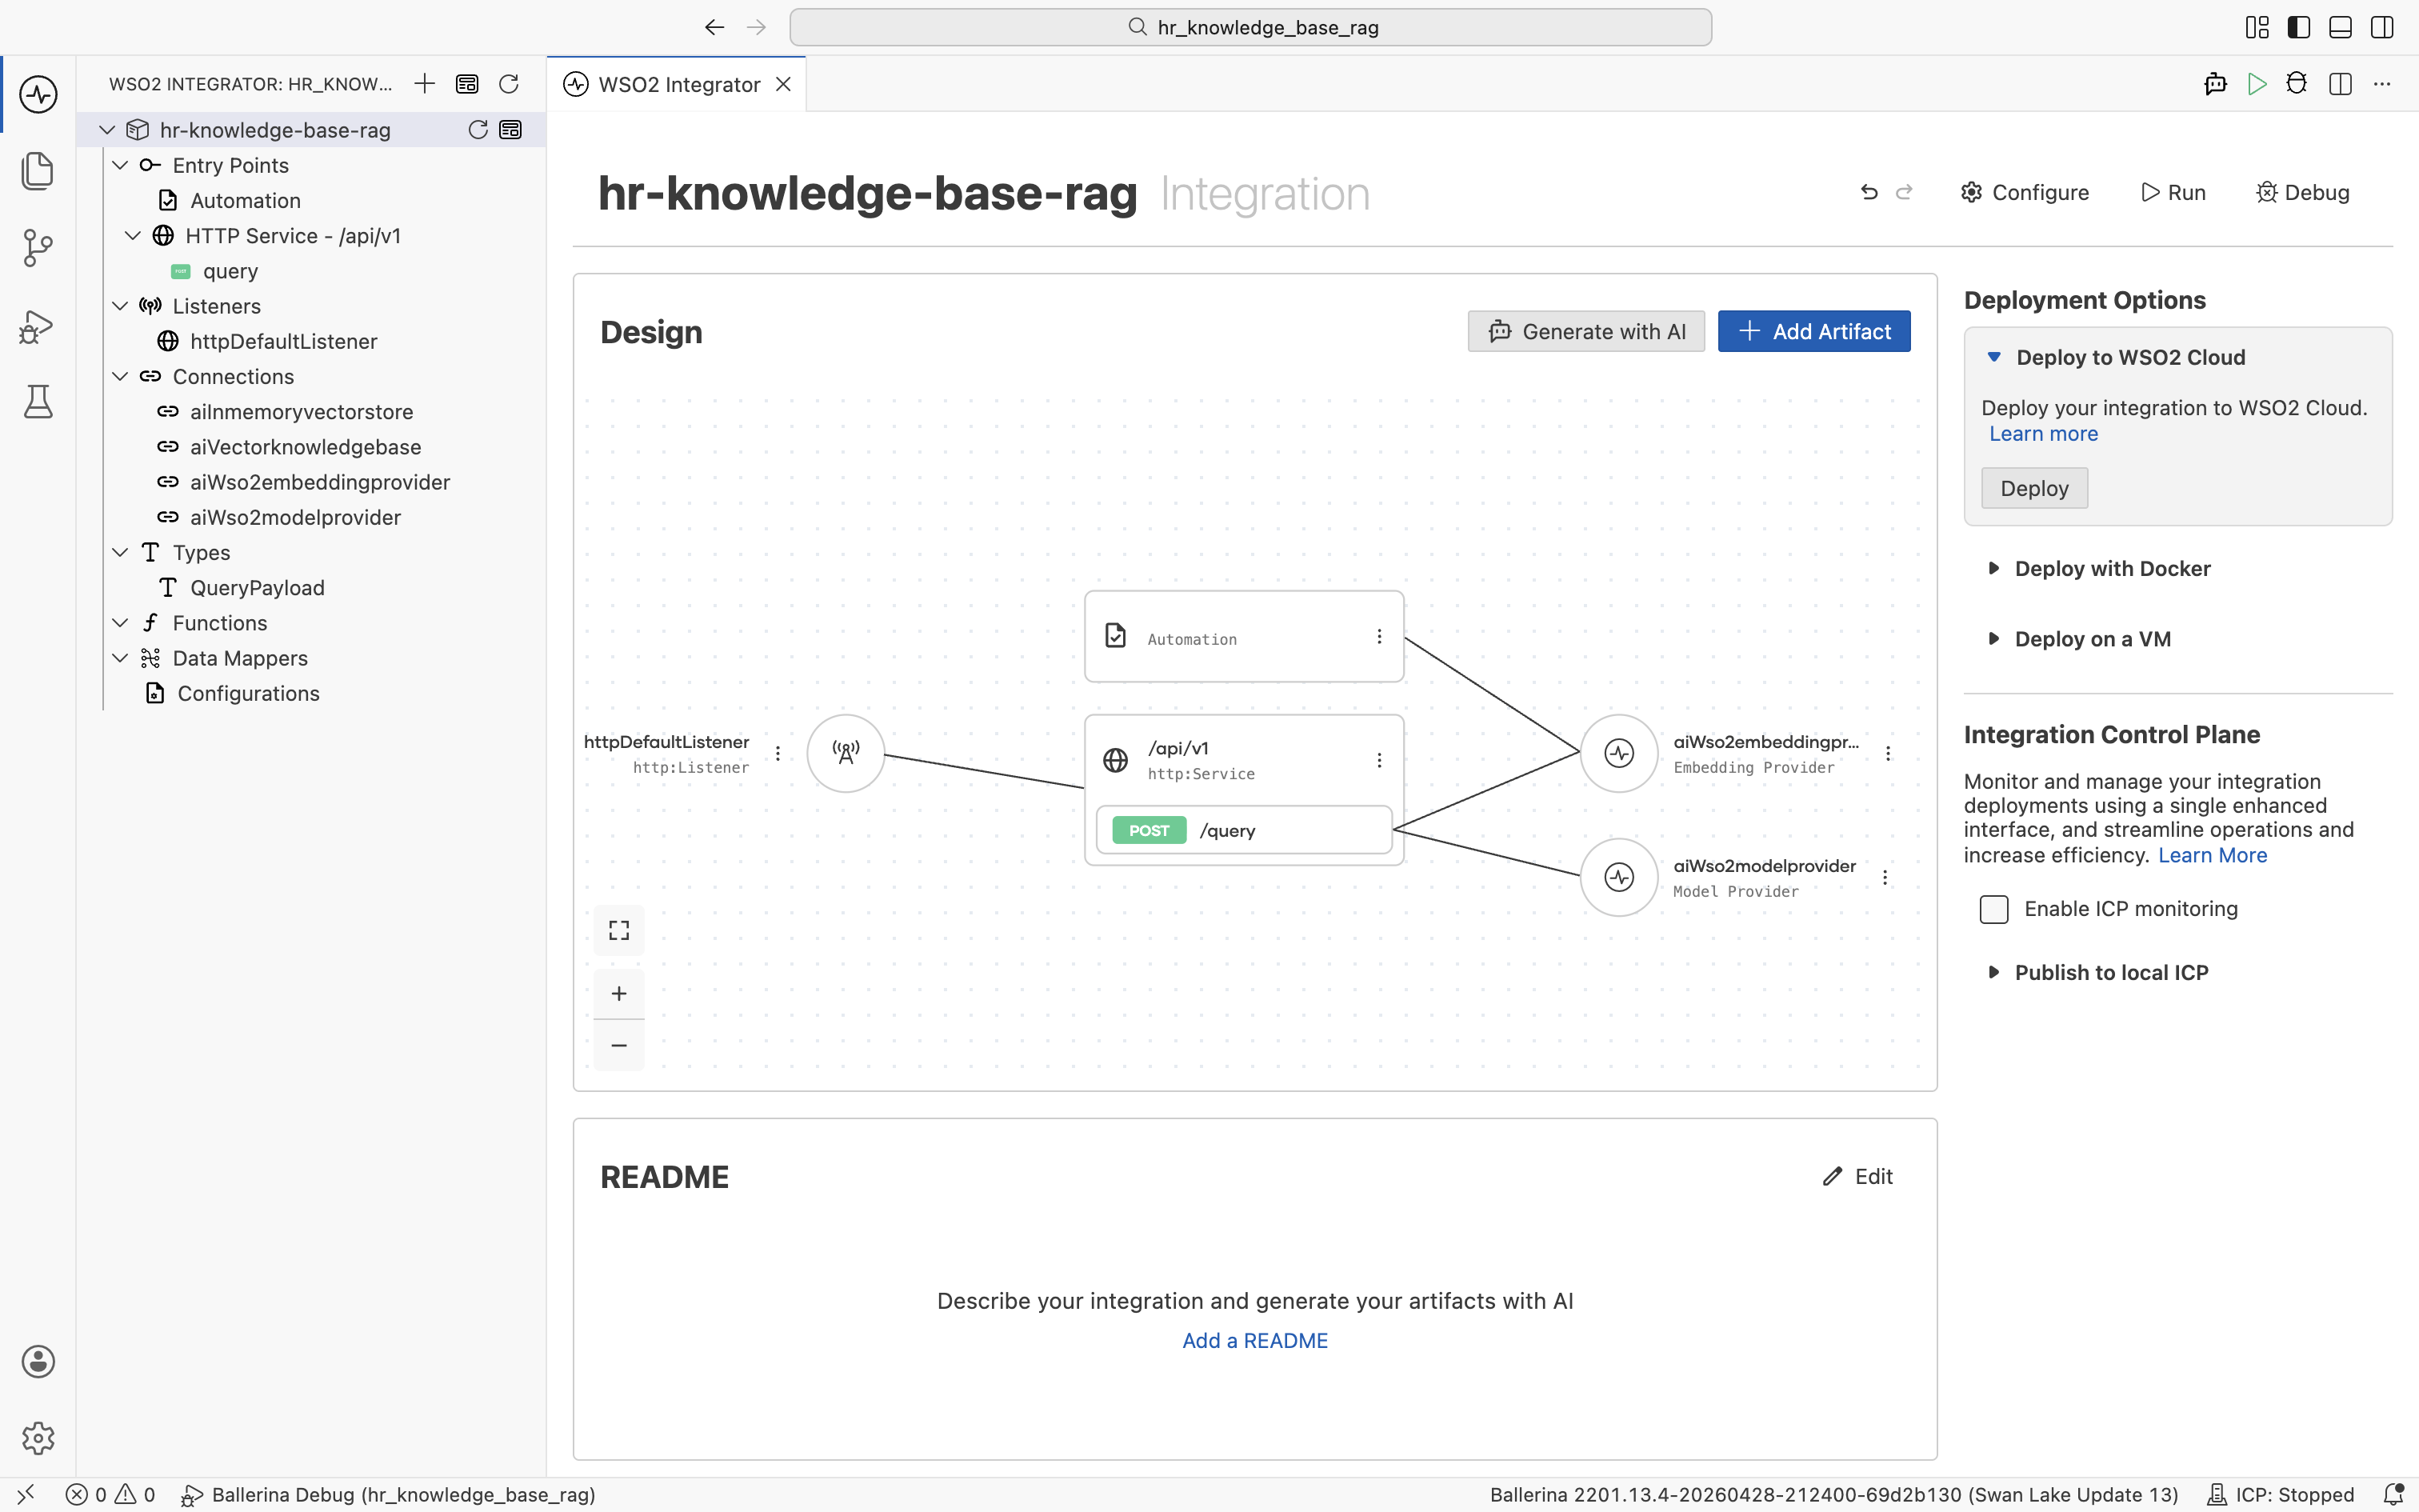Click the Add a README link
Image resolution: width=2419 pixels, height=1512 pixels.
pos(1254,1340)
